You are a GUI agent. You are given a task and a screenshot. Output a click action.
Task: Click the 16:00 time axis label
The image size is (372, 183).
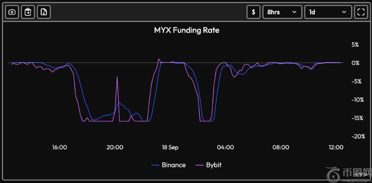(60, 147)
